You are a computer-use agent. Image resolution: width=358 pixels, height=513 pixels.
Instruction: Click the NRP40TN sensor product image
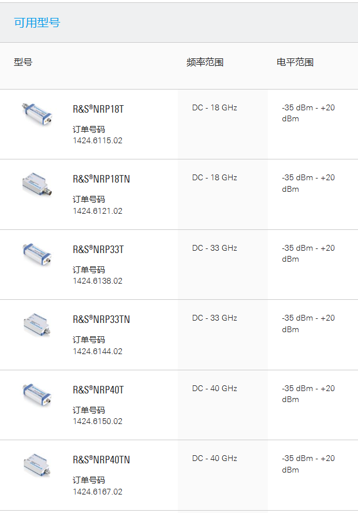[x=37, y=465]
